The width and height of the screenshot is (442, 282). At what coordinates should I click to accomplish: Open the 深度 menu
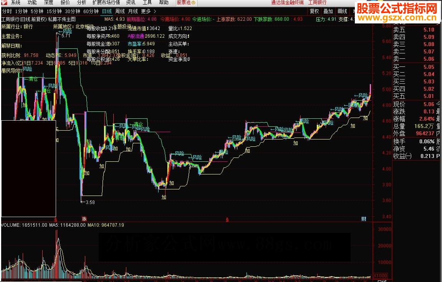pos(48,3)
